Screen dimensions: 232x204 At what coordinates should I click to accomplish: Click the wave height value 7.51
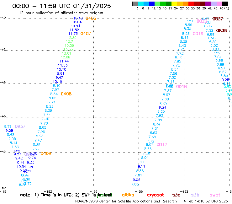[190, 21]
